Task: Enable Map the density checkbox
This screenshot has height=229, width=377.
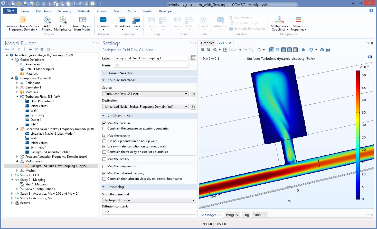Action: pyautogui.click(x=104, y=159)
